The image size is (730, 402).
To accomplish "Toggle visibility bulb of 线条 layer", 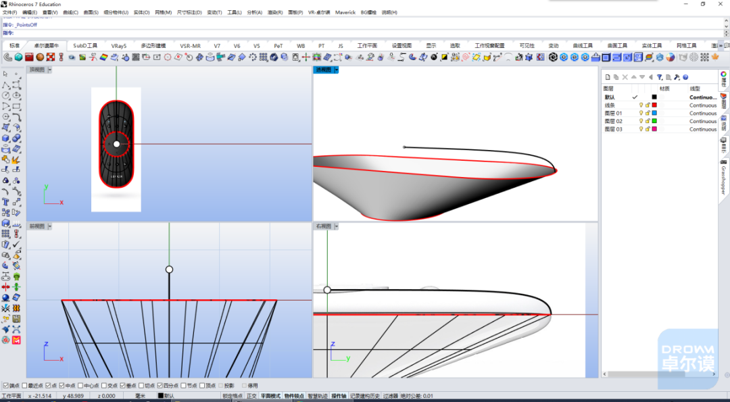I will (x=641, y=105).
